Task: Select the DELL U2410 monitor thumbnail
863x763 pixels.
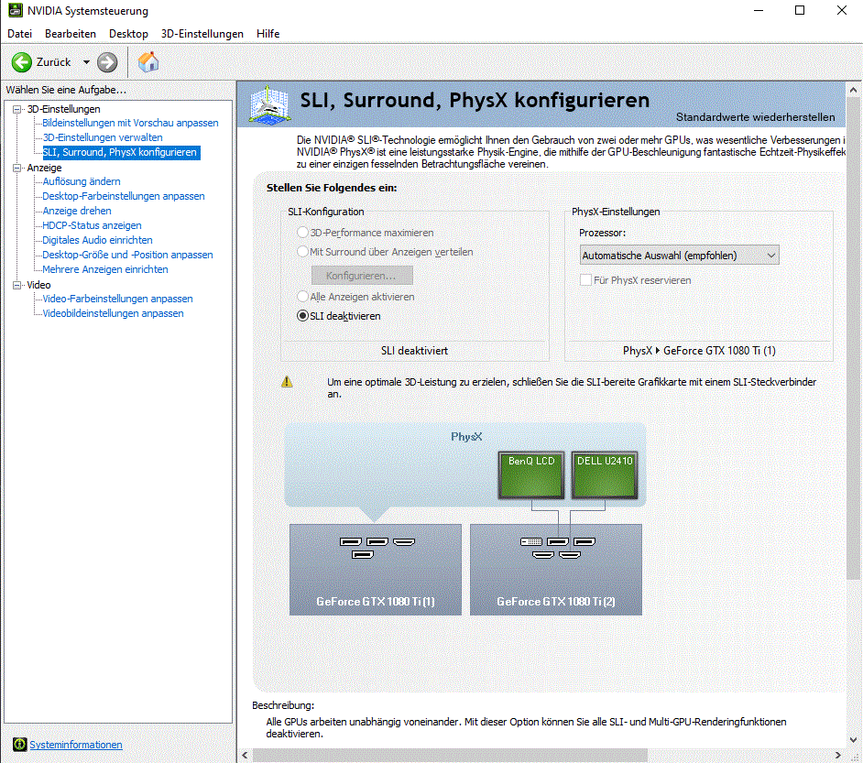Action: click(605, 475)
